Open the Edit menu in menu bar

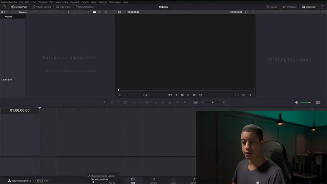pyautogui.click(x=27, y=2)
